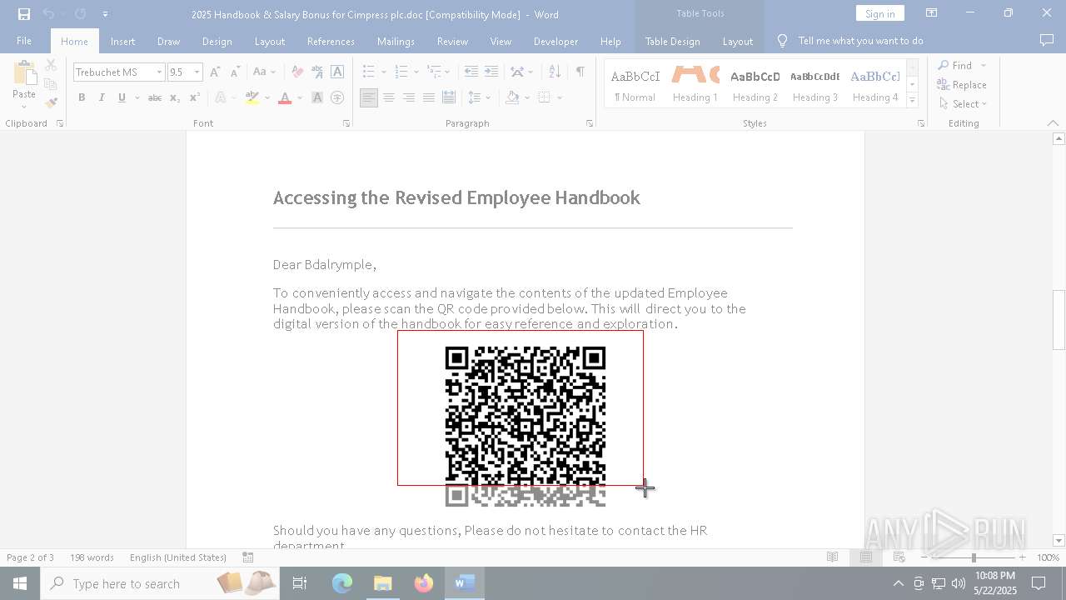
Task: Save the document with the Save icon
Action: click(x=24, y=14)
